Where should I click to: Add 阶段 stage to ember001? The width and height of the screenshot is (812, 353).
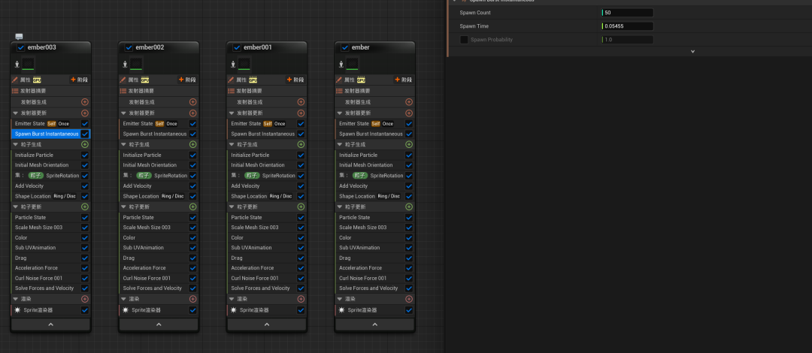295,80
